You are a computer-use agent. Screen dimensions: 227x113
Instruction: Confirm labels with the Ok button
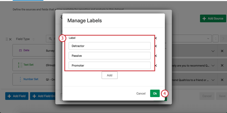[x=155, y=93]
